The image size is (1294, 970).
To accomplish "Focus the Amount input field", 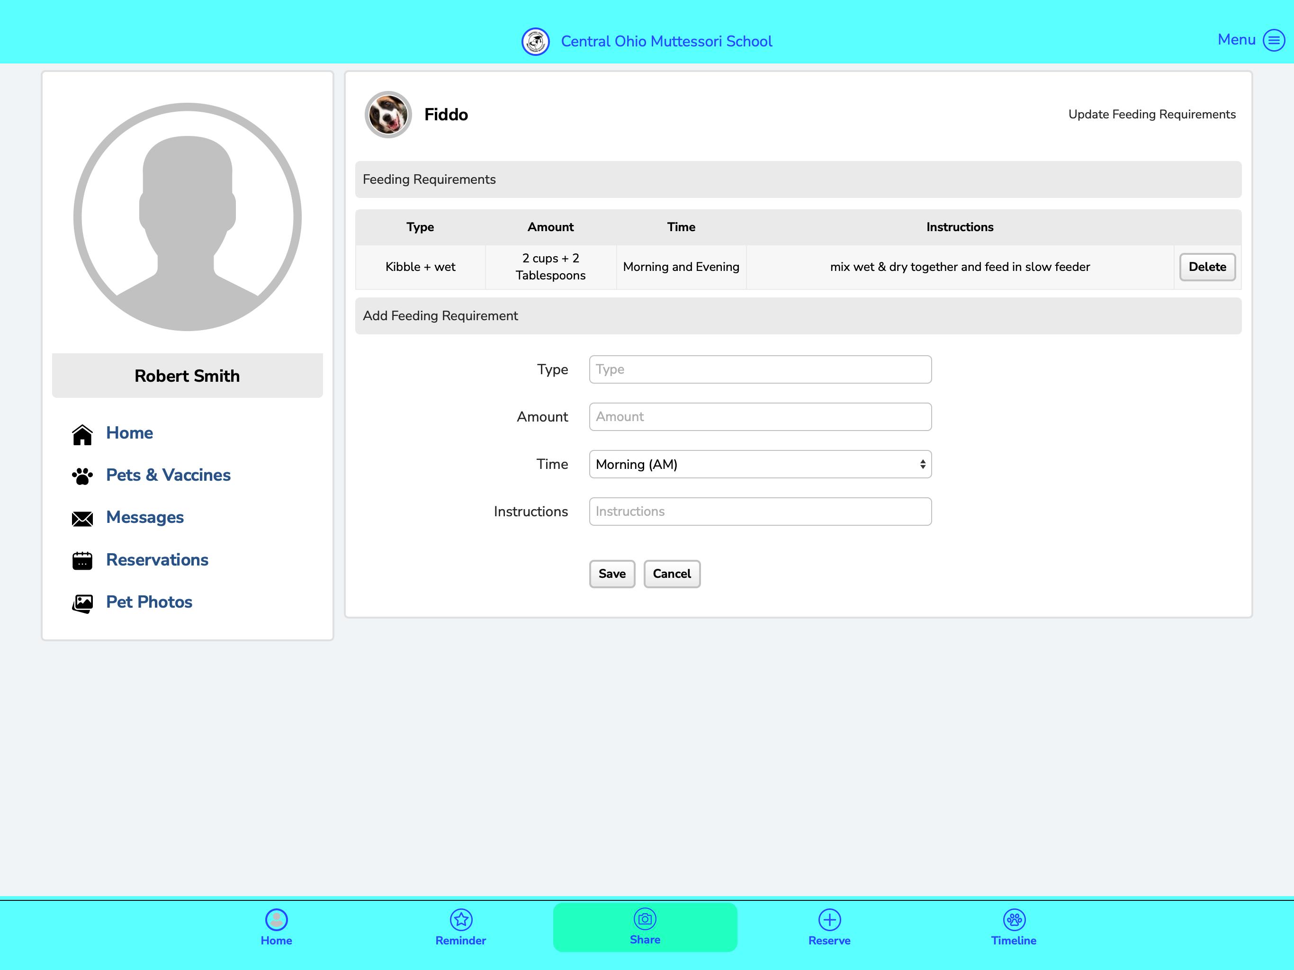I will [760, 416].
